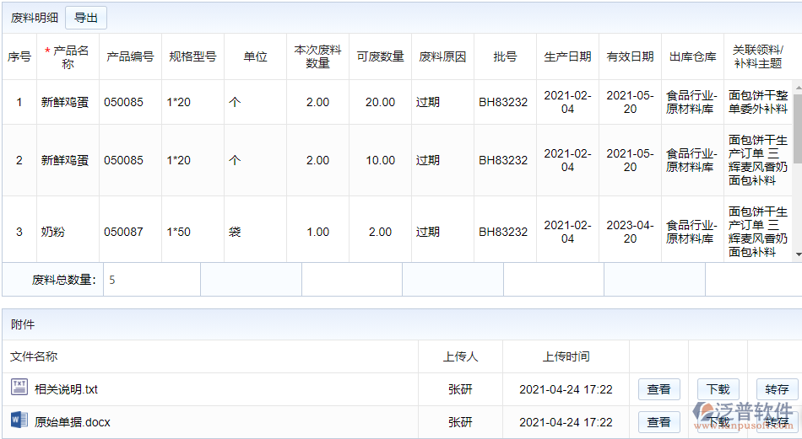The width and height of the screenshot is (802, 439).
Task: Click 转存 for 相关说明.txt
Action: [x=777, y=389]
